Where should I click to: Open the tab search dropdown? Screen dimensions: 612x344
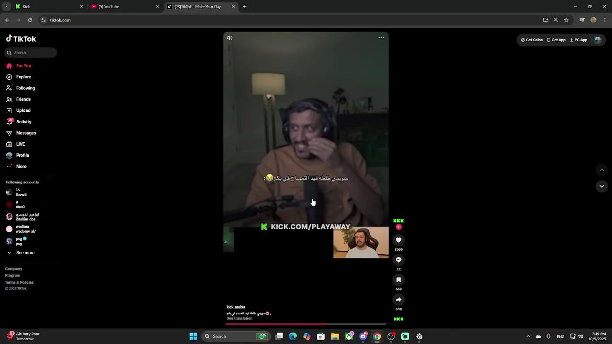click(x=6, y=7)
